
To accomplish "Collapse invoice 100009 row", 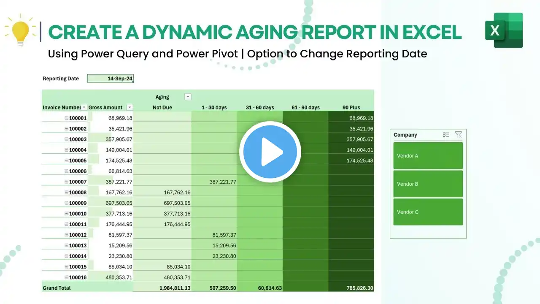I will tap(66, 203).
